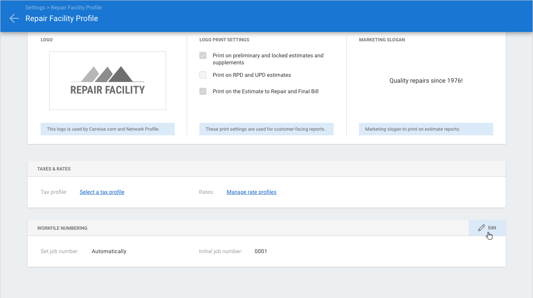Image resolution: width=533 pixels, height=298 pixels.
Task: Click the Carwise.com logo usage note
Action: (103, 129)
